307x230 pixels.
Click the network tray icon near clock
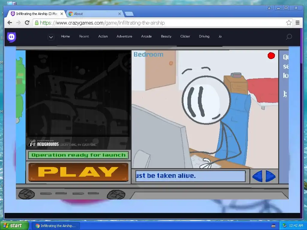coord(285,226)
